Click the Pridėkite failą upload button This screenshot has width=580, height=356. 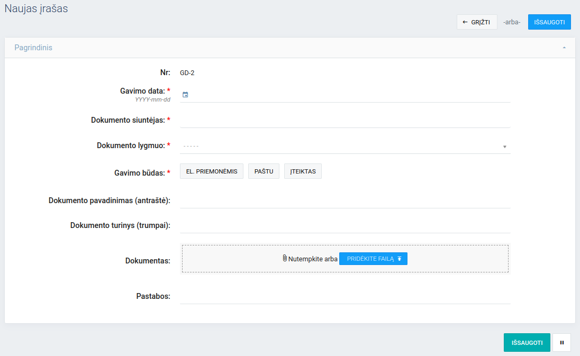(373, 259)
